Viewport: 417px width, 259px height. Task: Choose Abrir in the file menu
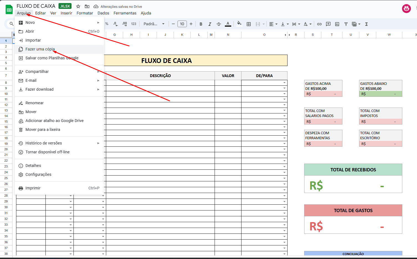(59, 31)
